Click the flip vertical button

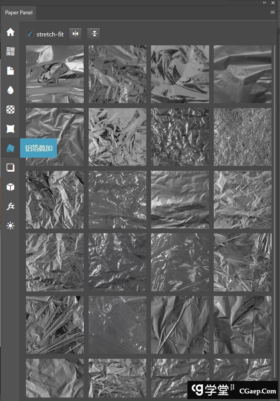(x=94, y=34)
